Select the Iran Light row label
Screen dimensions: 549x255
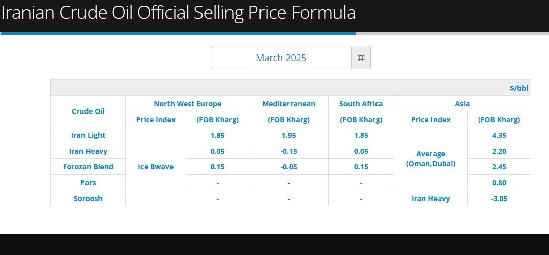[x=88, y=135]
